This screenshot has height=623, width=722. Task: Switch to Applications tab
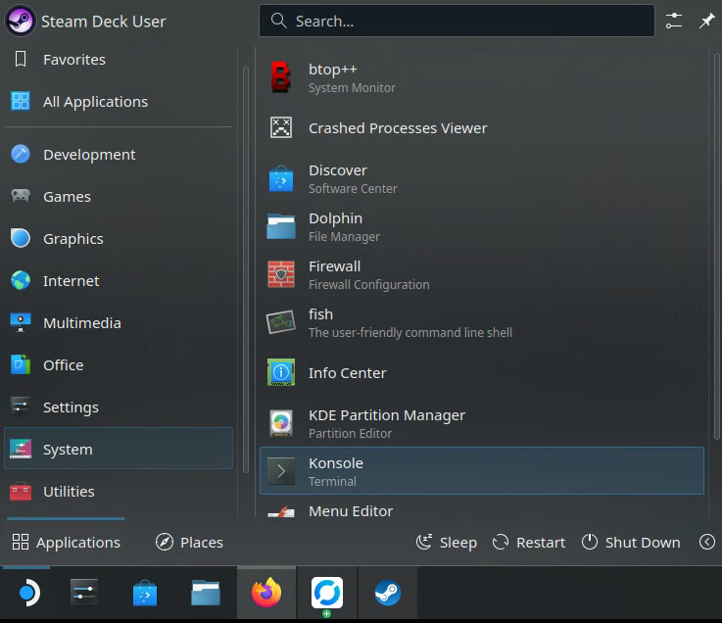[x=66, y=543]
